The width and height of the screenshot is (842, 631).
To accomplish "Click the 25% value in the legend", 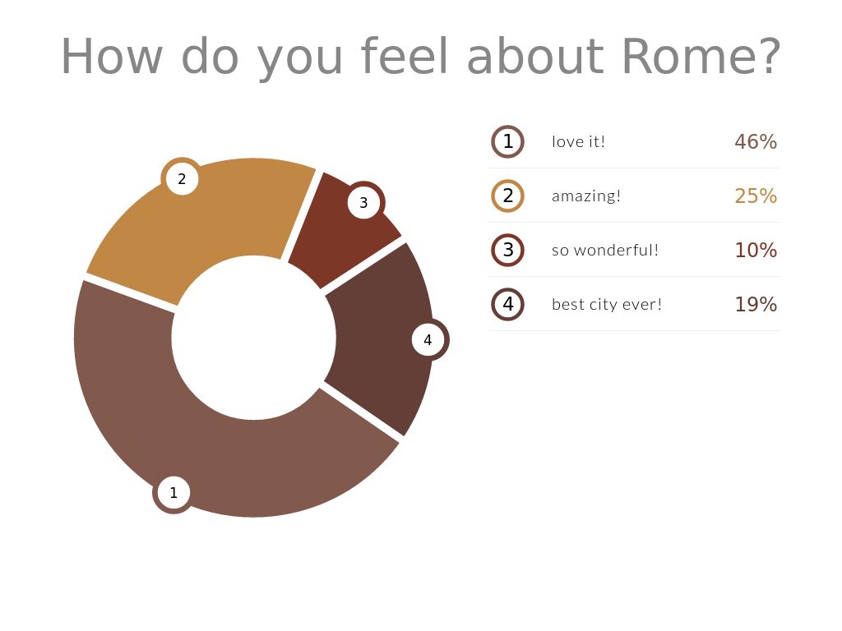I will tap(756, 196).
